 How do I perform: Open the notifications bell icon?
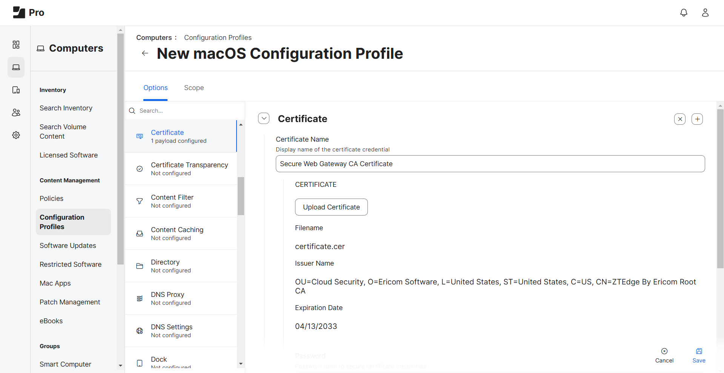point(683,13)
